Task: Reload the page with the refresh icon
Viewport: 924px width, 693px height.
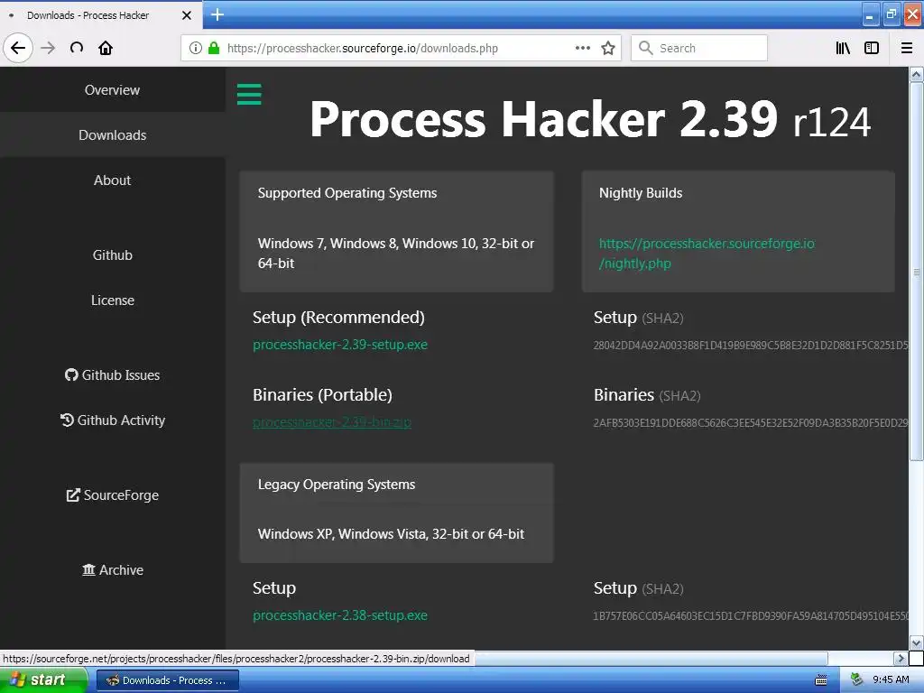Action: 77,49
